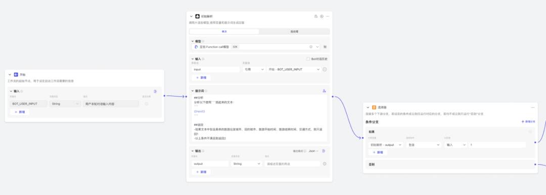Open the 豆包 Function call model dropdown

tap(256, 46)
